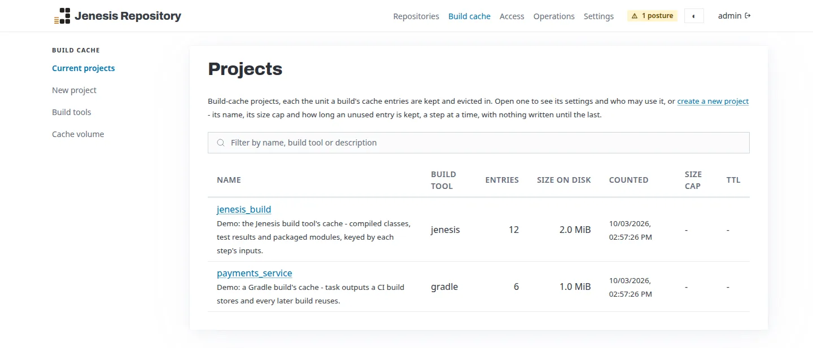Select Current projects in sidebar
813x348 pixels.
point(84,68)
